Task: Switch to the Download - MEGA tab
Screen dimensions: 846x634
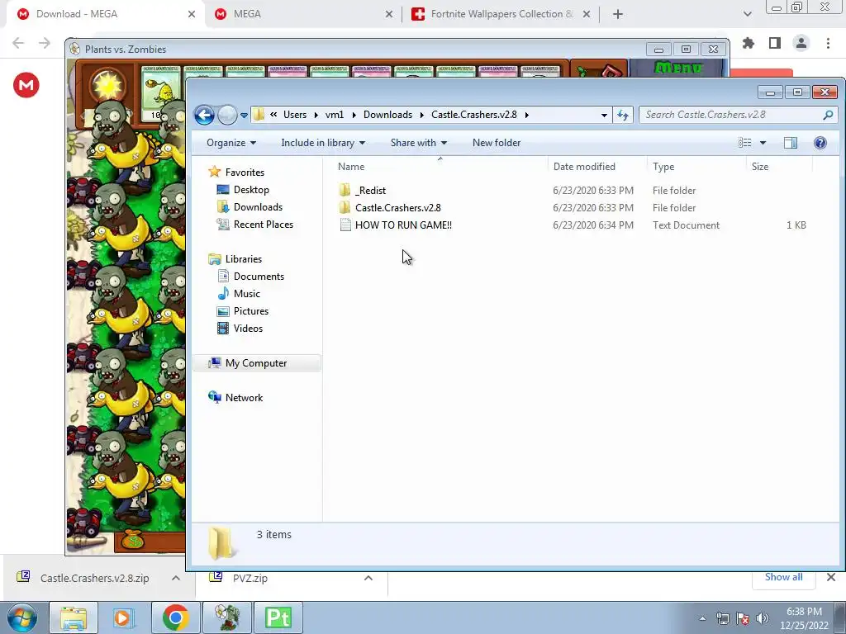Action: 105,14
